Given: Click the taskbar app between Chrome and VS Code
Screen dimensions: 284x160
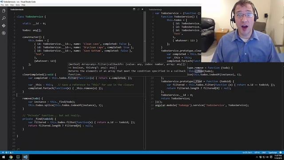Looking at the screenshot, I should pyautogui.click(x=18, y=157).
